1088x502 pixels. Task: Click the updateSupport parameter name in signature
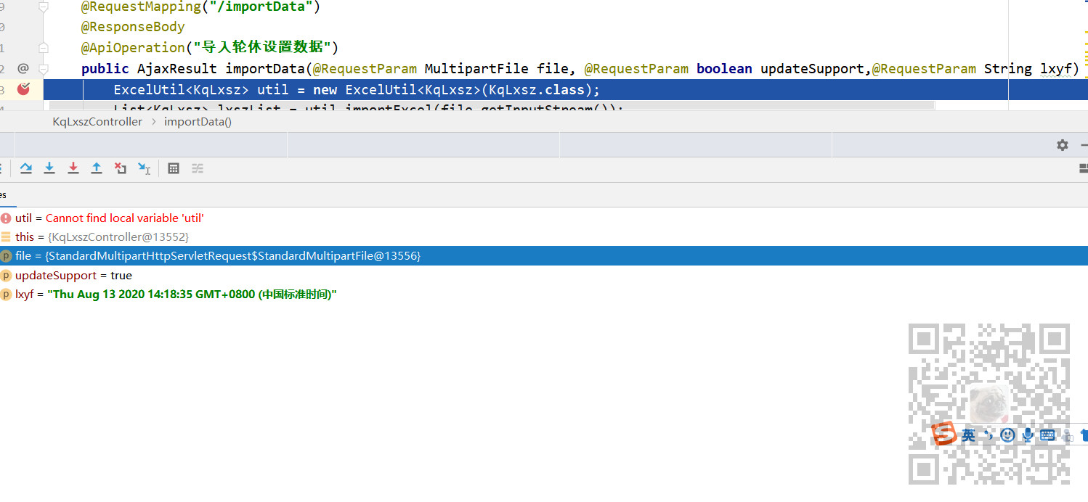pos(812,68)
